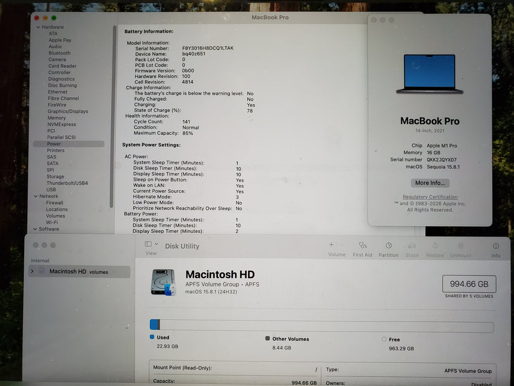Screen dimensions: 514x386
Task: Select Memory in the sidebar
Action: tap(56, 118)
